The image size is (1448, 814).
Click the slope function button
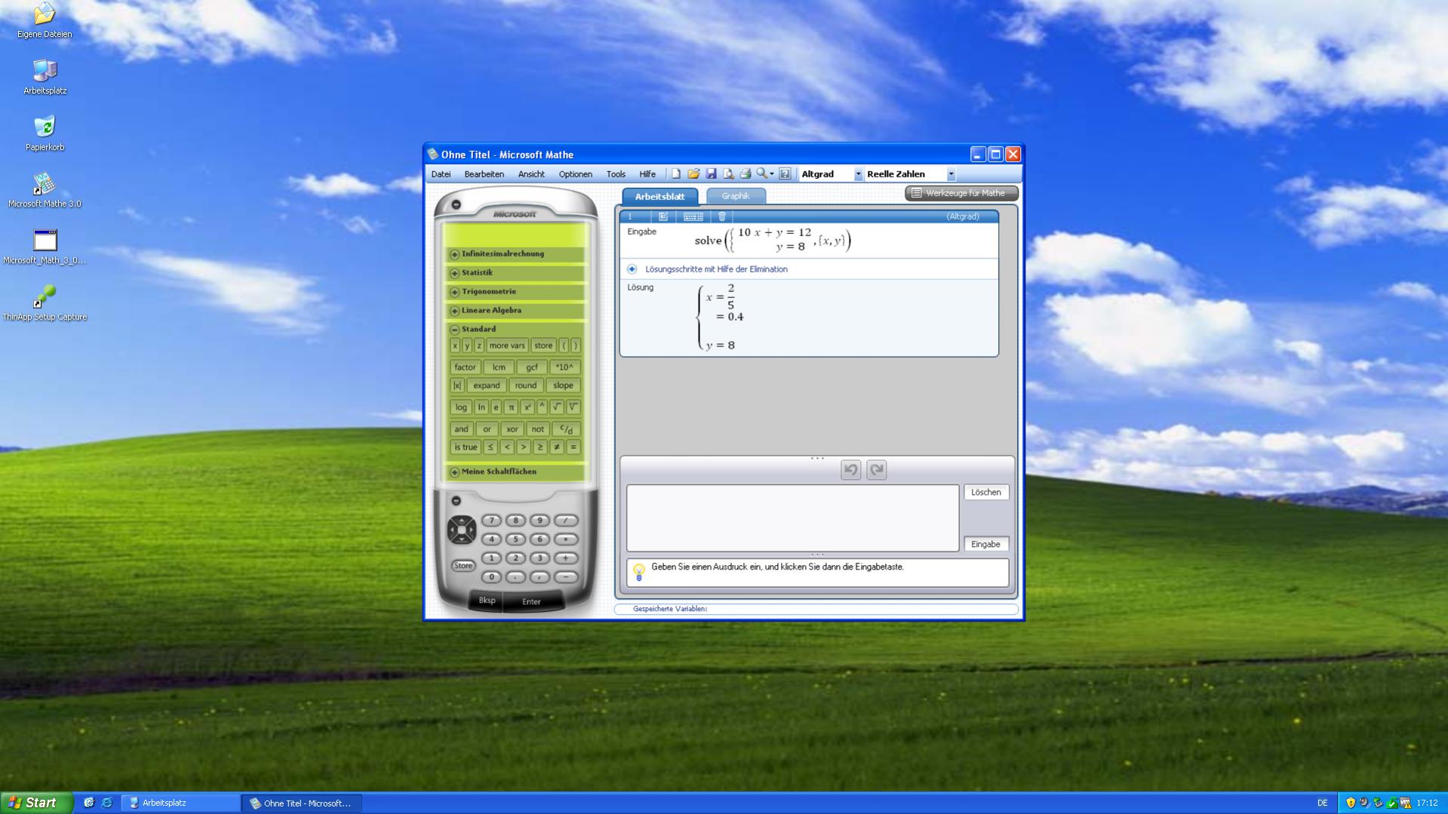click(563, 385)
